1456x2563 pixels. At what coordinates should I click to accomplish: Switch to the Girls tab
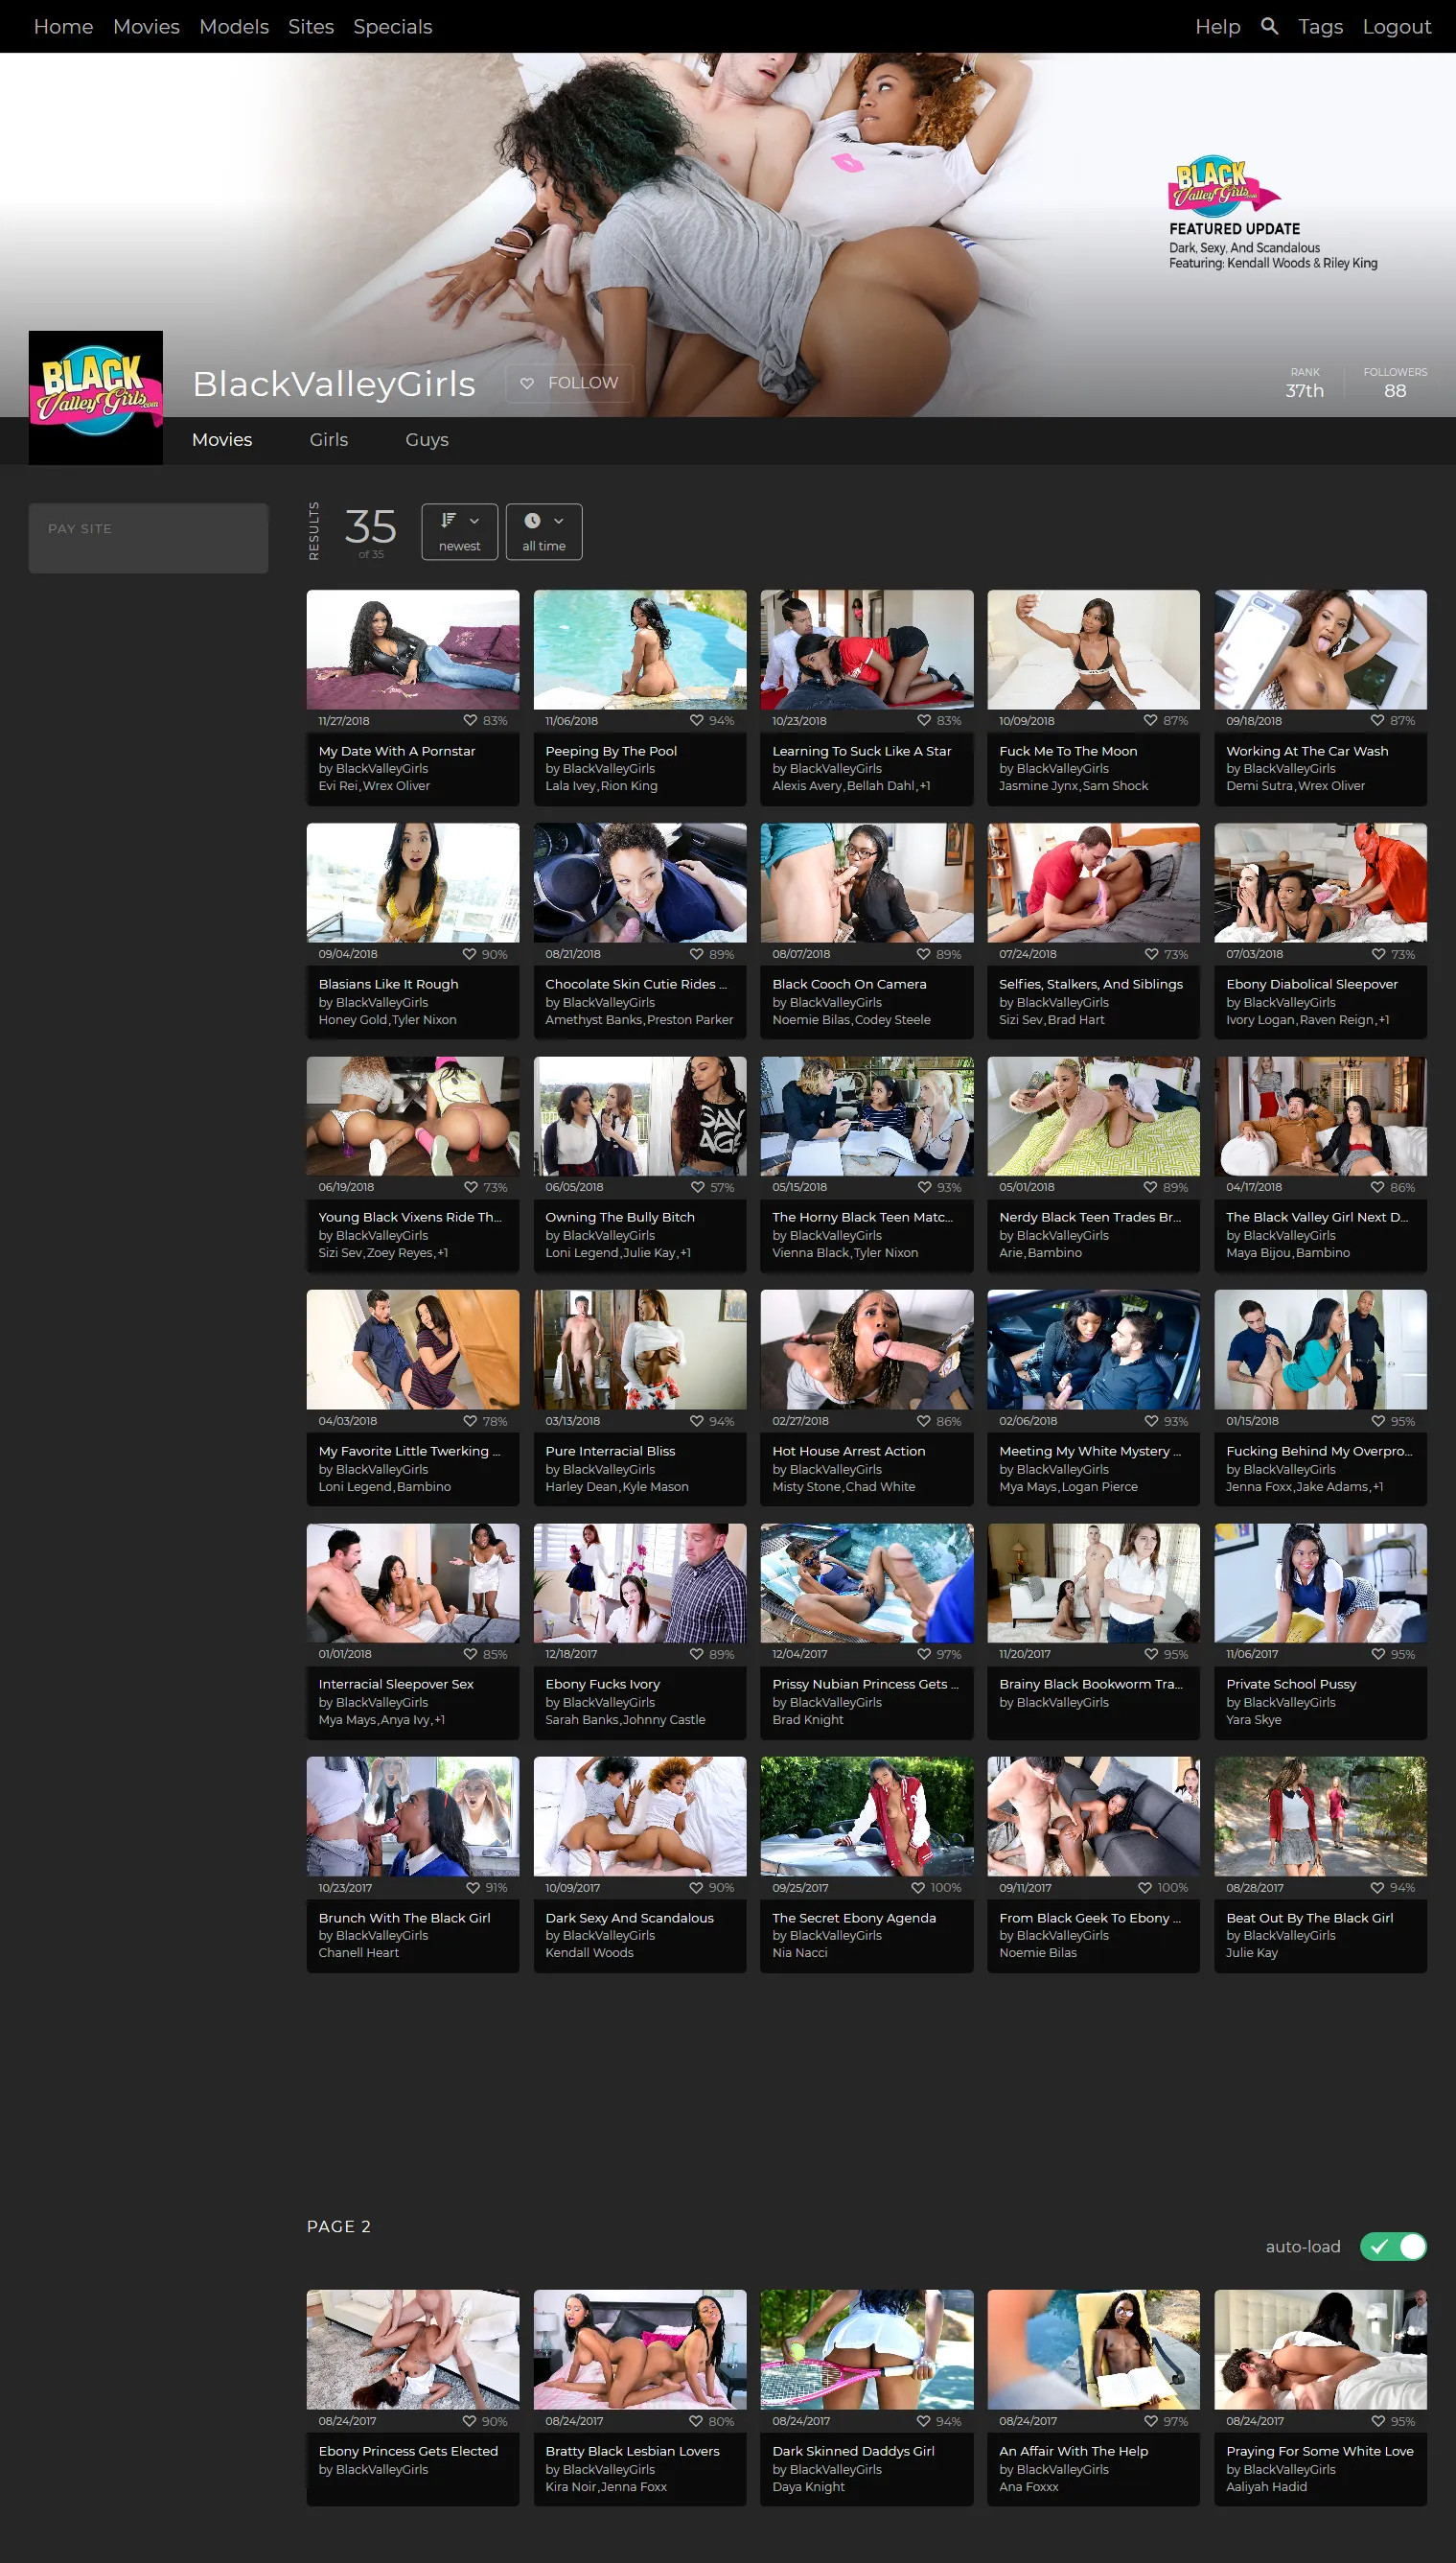coord(328,440)
